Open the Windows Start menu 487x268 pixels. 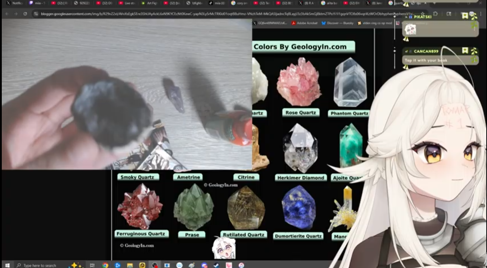pos(7,265)
